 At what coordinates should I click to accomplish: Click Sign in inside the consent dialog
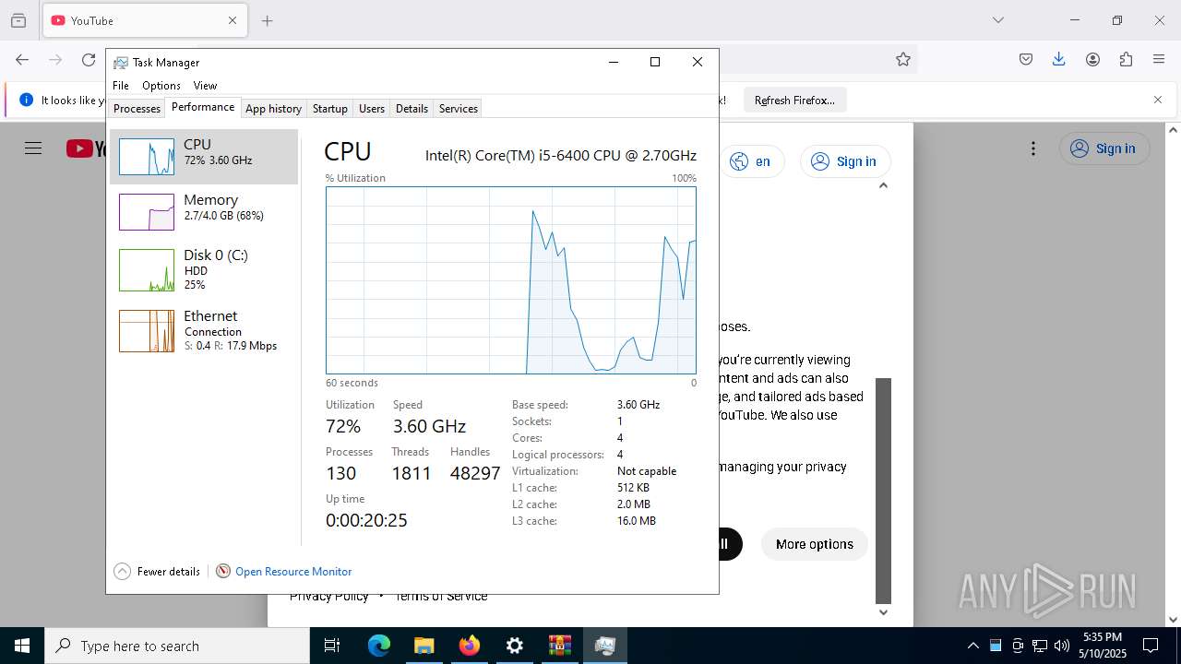(x=844, y=161)
